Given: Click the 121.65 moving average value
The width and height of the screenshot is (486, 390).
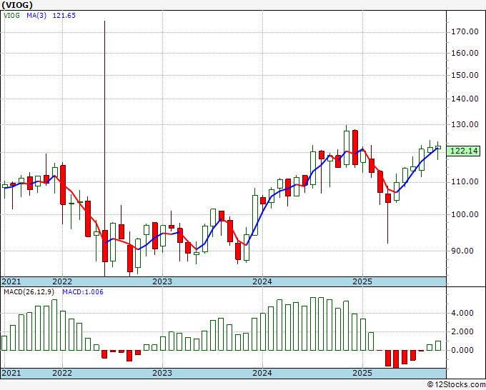Looking at the screenshot, I should tap(64, 16).
